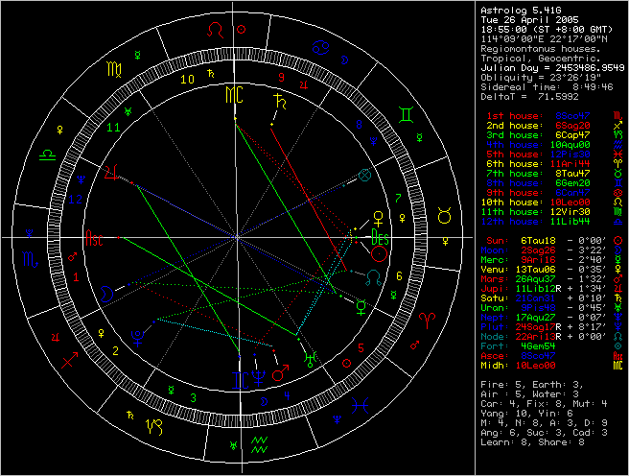Click the green Aquarius sign on the outer ring
629x476 pixels.
(x=257, y=442)
